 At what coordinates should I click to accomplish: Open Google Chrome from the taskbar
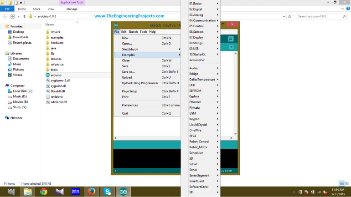pyautogui.click(x=44, y=191)
